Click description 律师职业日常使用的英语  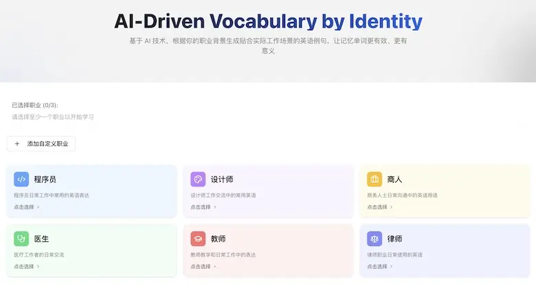click(395, 255)
